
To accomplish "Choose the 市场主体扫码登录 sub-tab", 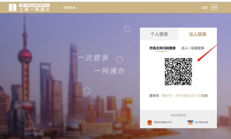I will [x=162, y=48].
